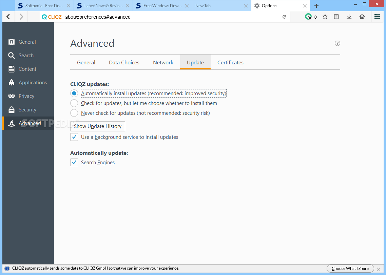Open Content preferences in sidebar

[28, 69]
